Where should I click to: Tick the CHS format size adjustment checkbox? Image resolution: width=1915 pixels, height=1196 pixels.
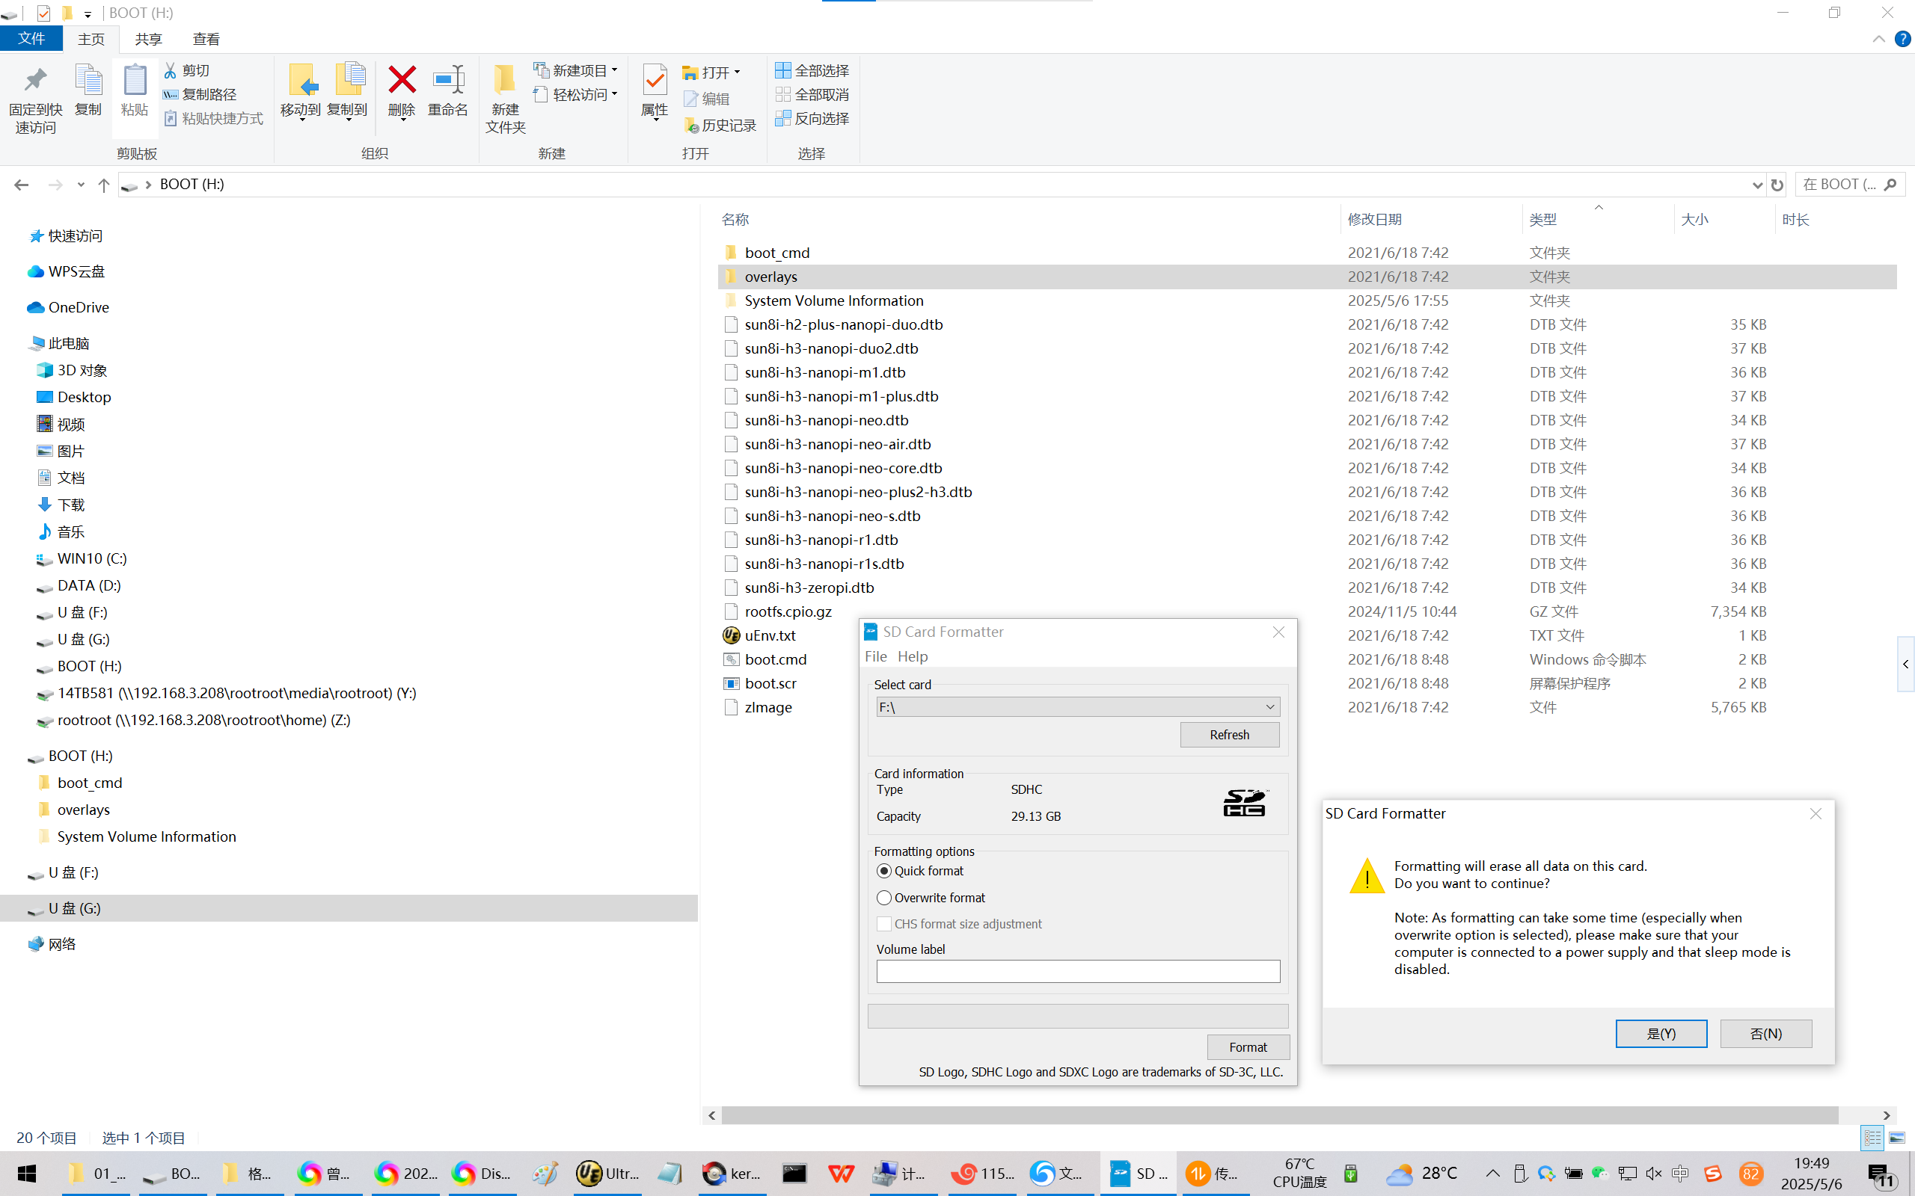(x=885, y=924)
